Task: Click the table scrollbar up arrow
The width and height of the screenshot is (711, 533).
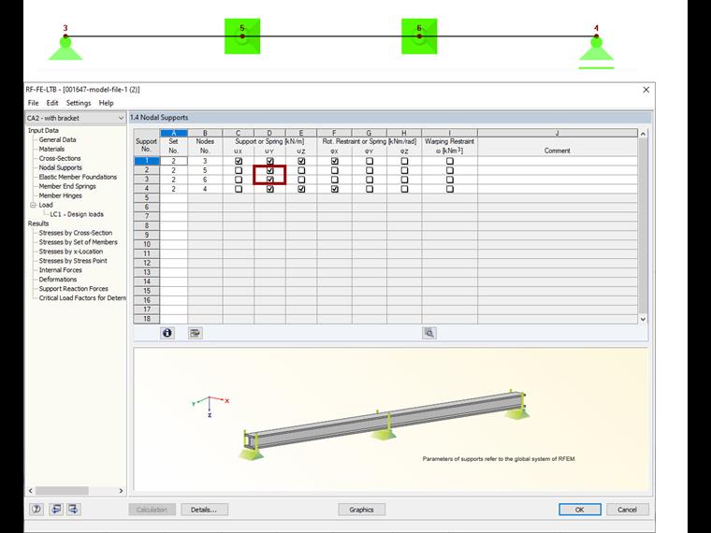Action: (x=643, y=134)
